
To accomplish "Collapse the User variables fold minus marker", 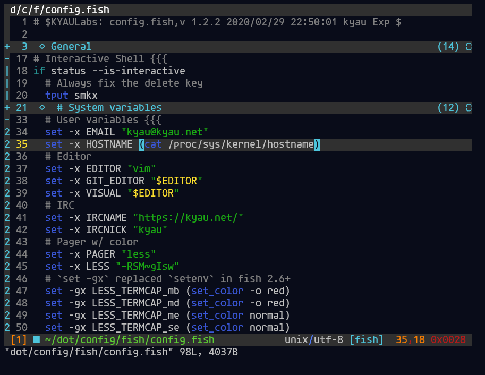I will coord(7,120).
